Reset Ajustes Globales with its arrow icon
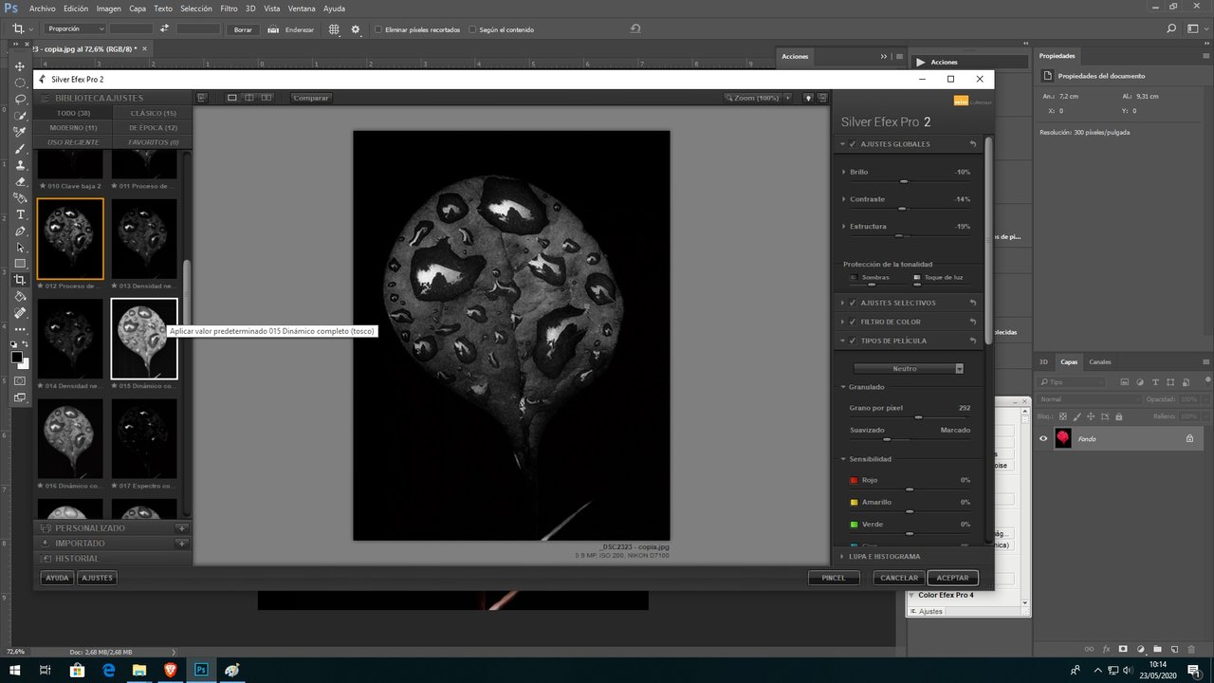The height and width of the screenshot is (683, 1214). 973,144
